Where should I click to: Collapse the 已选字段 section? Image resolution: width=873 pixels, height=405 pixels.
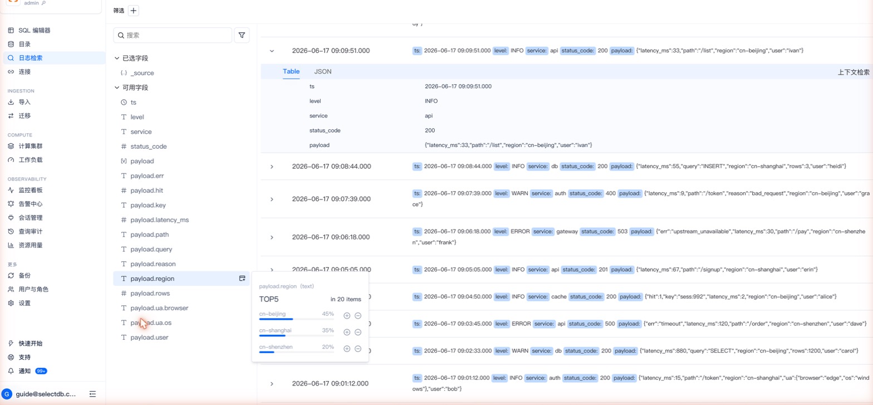pos(117,58)
